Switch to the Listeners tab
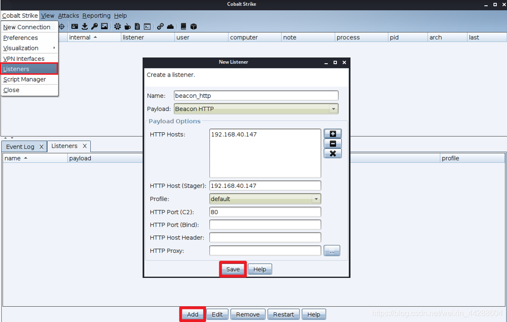The image size is (507, 322). (x=69, y=146)
